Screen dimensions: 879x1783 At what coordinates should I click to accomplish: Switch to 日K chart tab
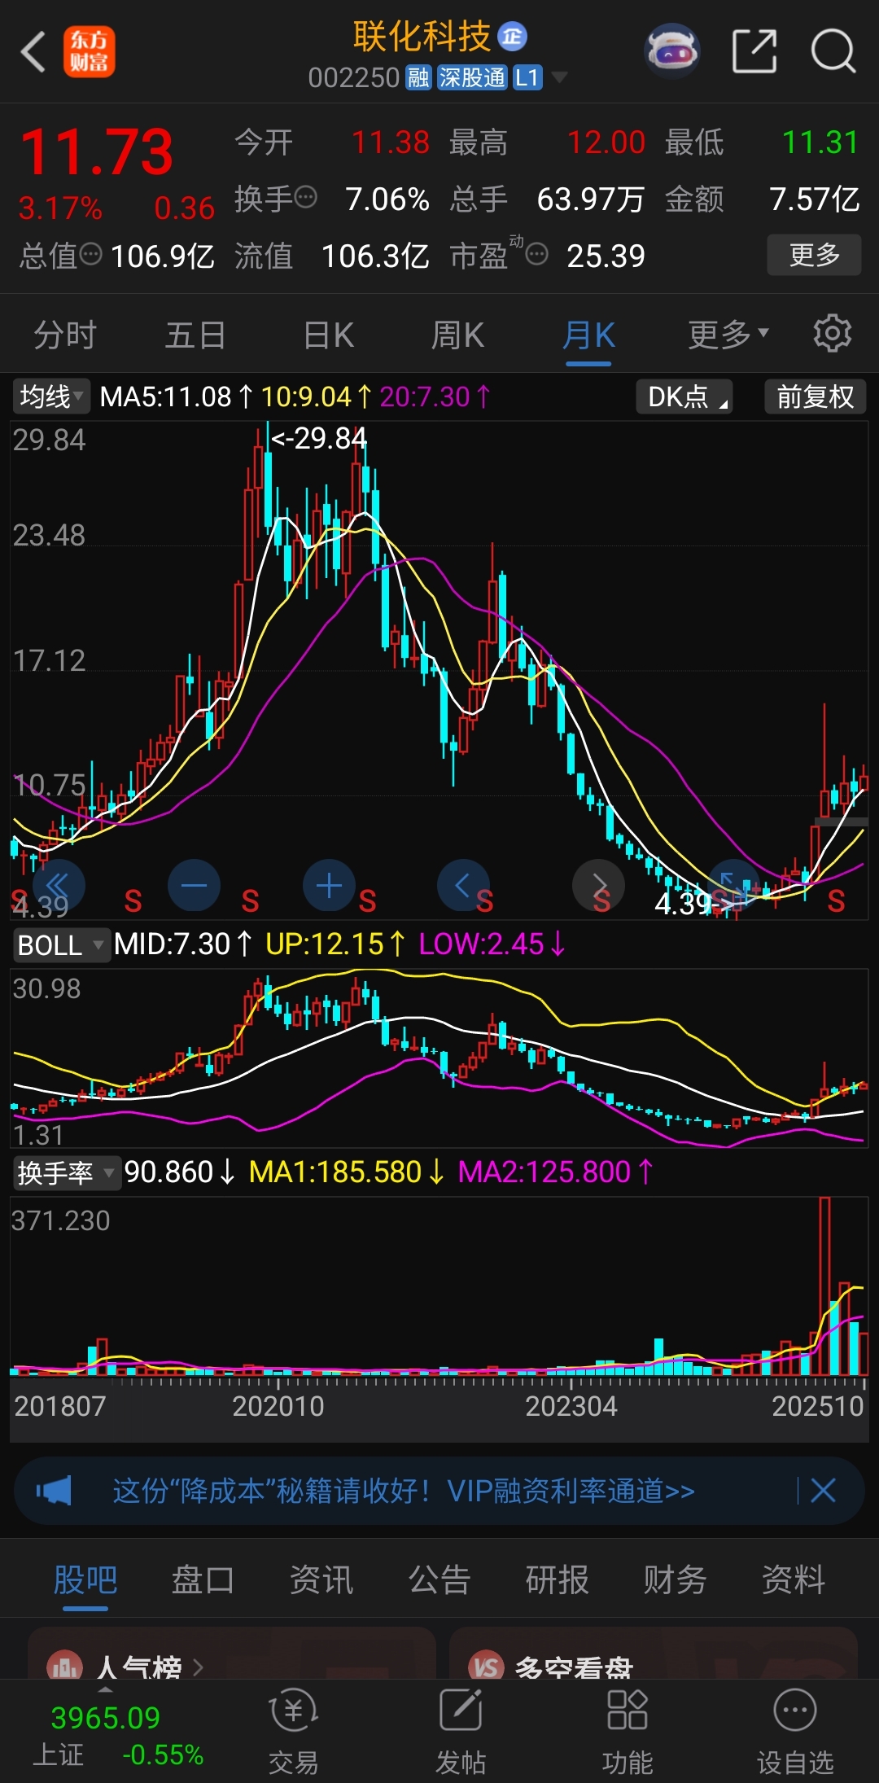328,335
